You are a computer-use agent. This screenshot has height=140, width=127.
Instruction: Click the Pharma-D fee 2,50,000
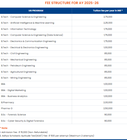[108, 108]
